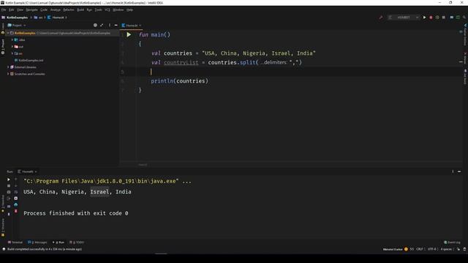This screenshot has width=468, height=263.
Task: Click the grey Stop square in top toolbar
Action: 444,18
